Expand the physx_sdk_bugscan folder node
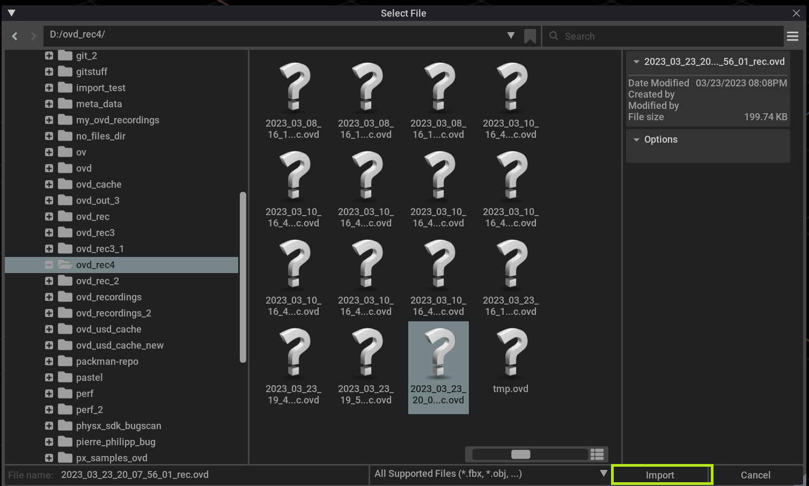809x486 pixels. click(49, 426)
